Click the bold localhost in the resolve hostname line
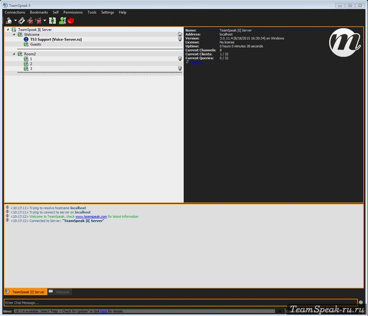368x316 pixels. click(78, 208)
